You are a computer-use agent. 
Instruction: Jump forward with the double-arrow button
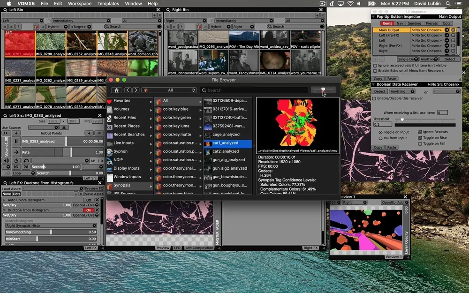26,167
